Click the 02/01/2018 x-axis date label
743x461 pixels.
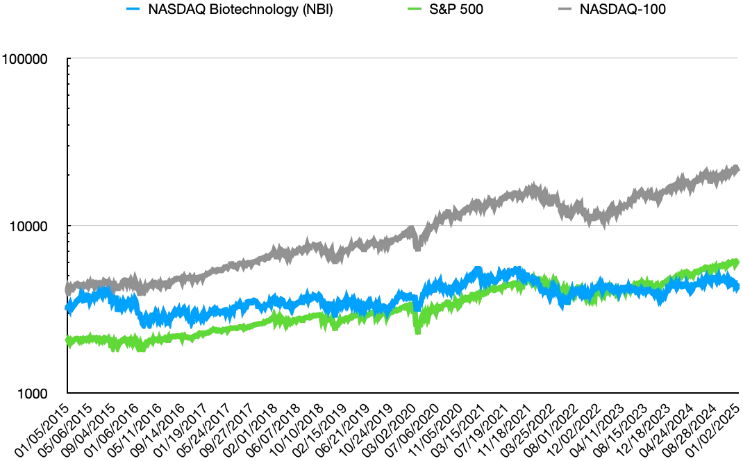pyautogui.click(x=251, y=430)
